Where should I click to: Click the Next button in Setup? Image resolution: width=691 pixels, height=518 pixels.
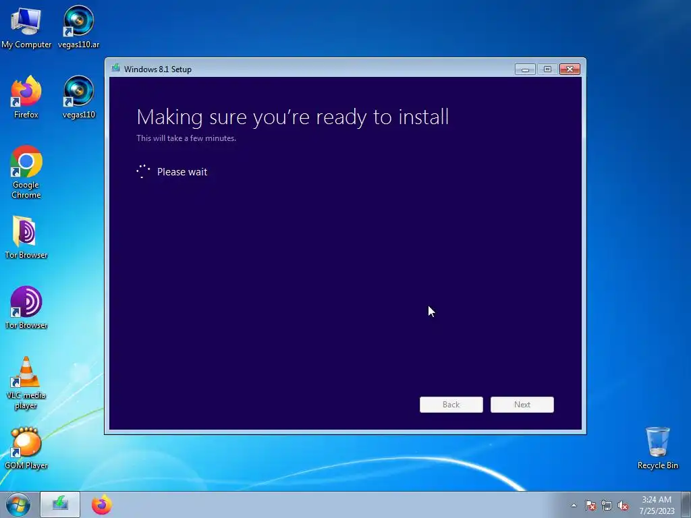[x=522, y=405]
